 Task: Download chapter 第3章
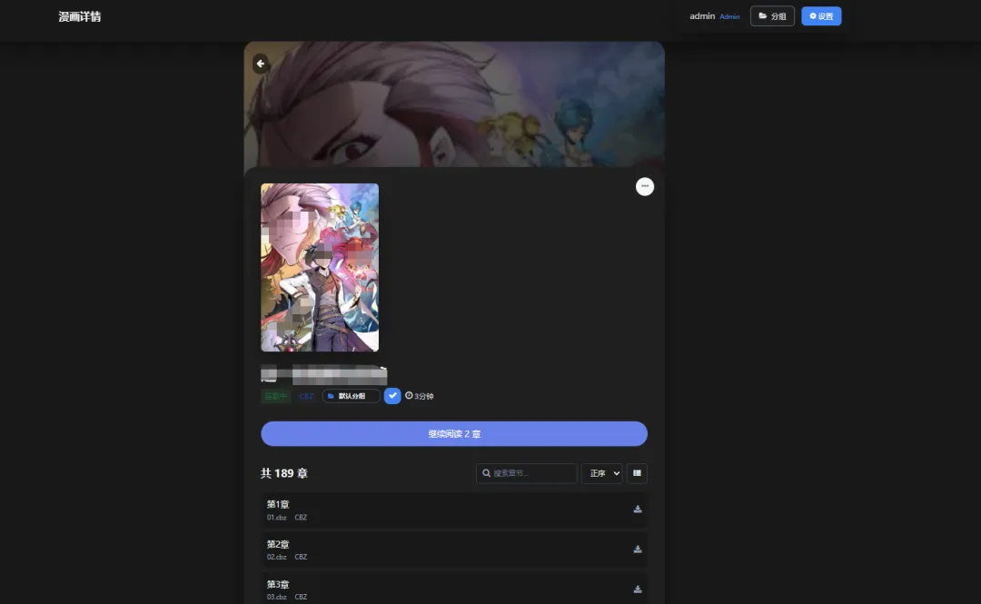click(637, 589)
